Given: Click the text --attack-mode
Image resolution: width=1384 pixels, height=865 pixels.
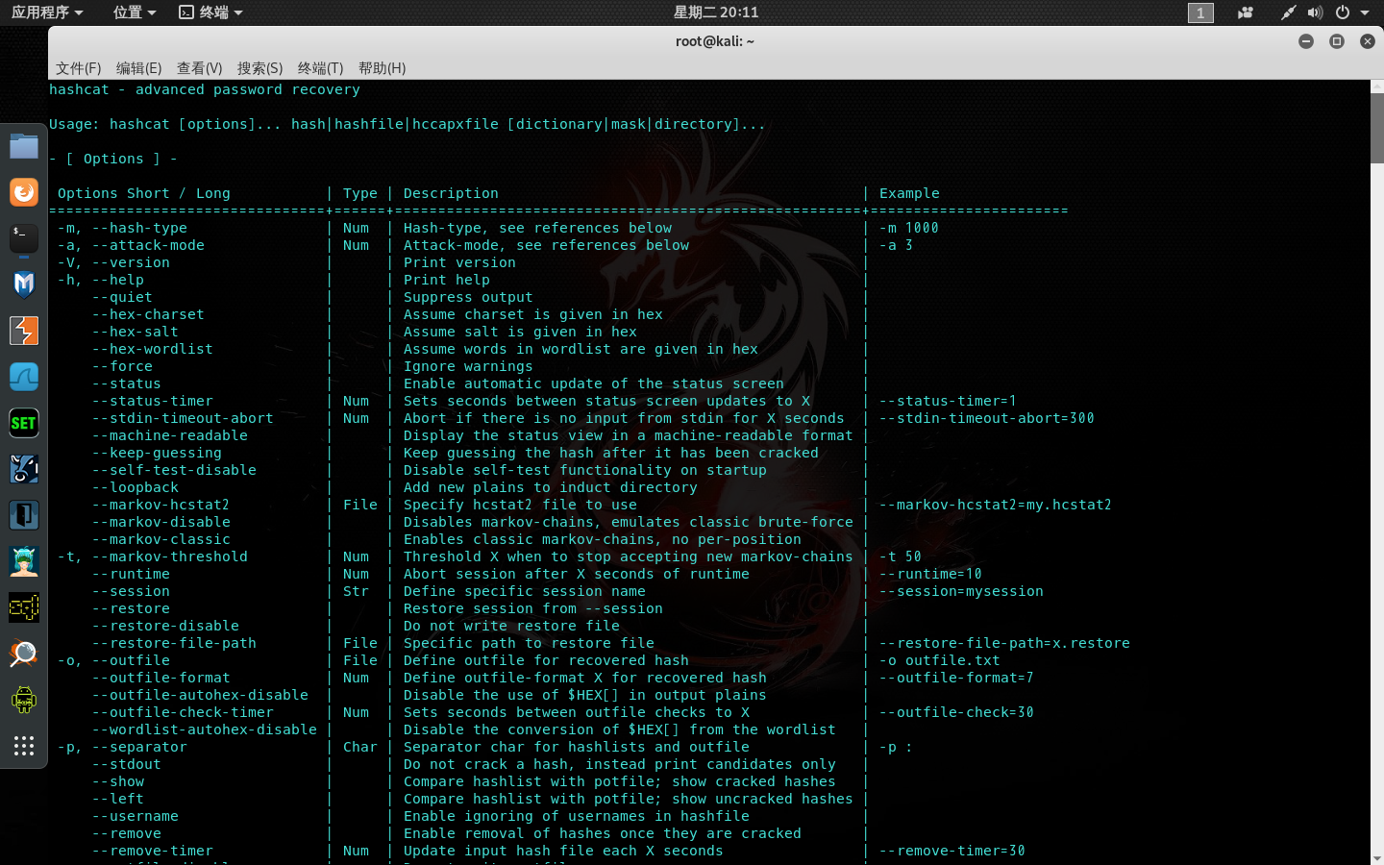Looking at the screenshot, I should click(x=148, y=245).
